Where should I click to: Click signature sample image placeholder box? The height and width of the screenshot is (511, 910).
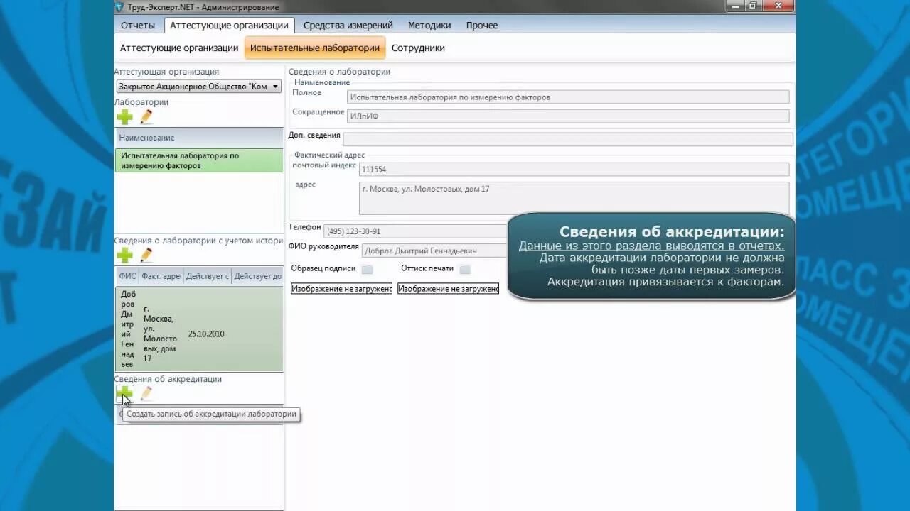pos(342,289)
